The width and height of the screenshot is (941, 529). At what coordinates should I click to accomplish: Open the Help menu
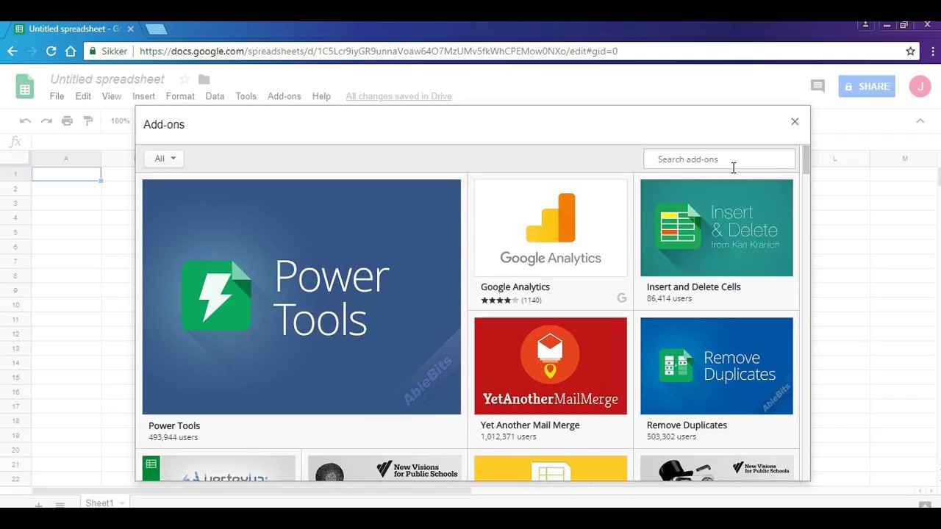click(x=321, y=96)
